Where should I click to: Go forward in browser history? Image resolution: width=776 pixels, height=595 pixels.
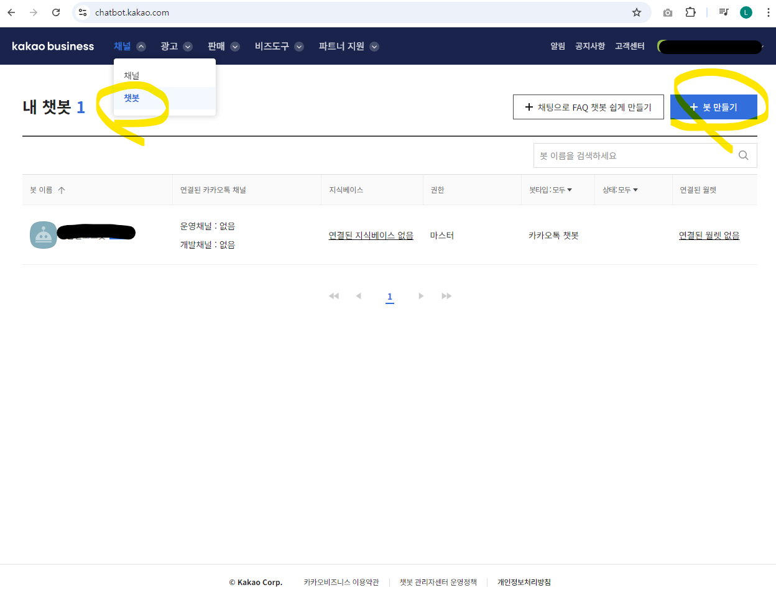pyautogui.click(x=34, y=12)
